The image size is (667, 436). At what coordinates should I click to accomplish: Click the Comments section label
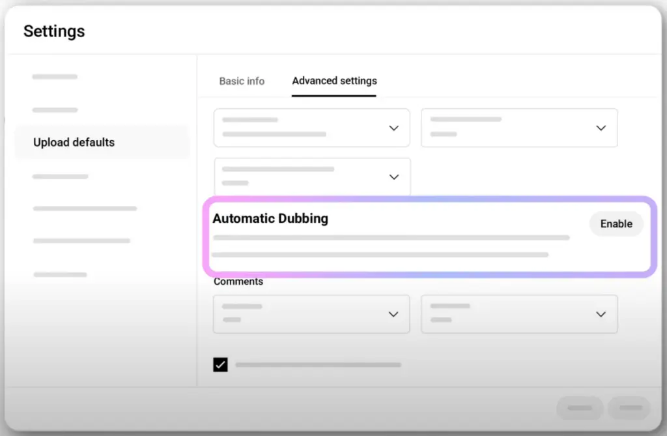238,282
